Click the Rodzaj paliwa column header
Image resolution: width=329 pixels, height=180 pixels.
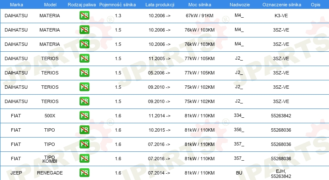82,5
